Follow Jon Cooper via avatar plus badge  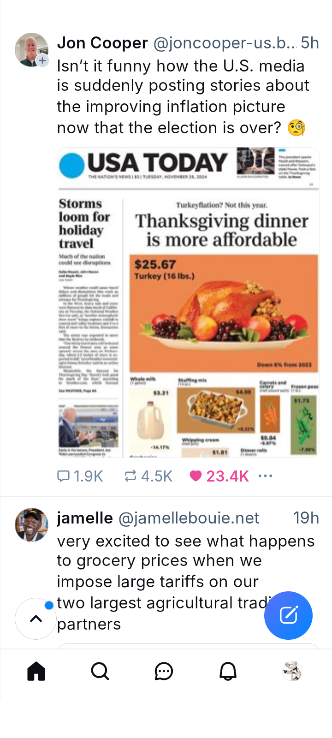42,60
